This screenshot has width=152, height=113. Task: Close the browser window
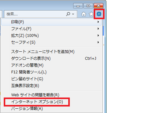(x=98, y=6)
